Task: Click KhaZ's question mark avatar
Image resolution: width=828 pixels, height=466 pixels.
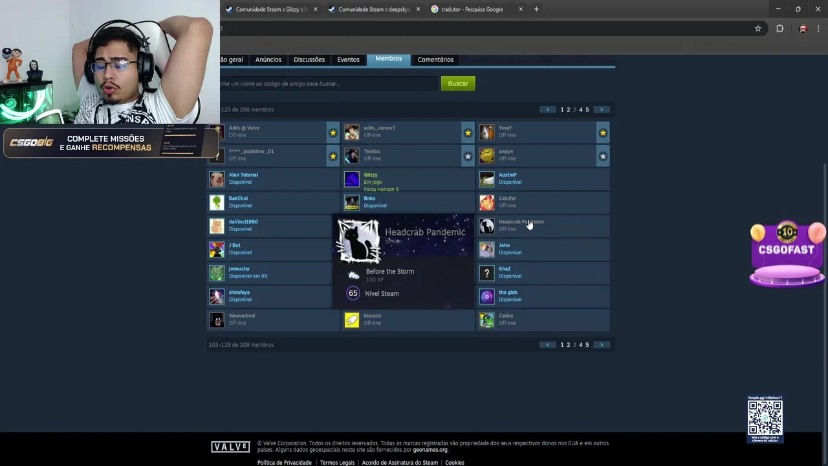Action: [487, 272]
